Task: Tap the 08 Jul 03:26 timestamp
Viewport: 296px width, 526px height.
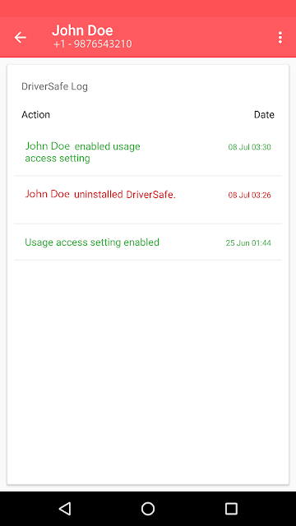Action: (250, 195)
